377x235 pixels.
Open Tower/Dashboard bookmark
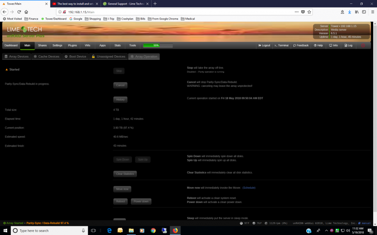click(54, 19)
